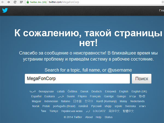This screenshot has height=123, width=164.
Task: Click the green padlock security icon
Action: click(28, 2)
